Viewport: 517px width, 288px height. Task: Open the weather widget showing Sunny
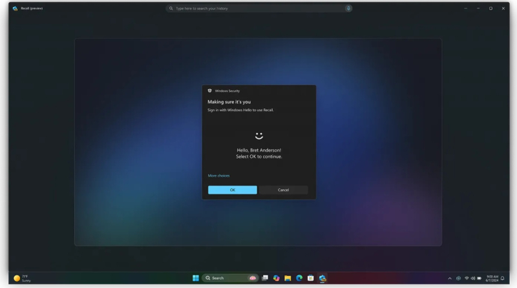point(22,278)
